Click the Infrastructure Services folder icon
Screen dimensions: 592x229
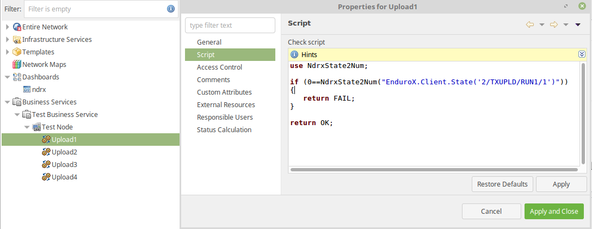(17, 39)
